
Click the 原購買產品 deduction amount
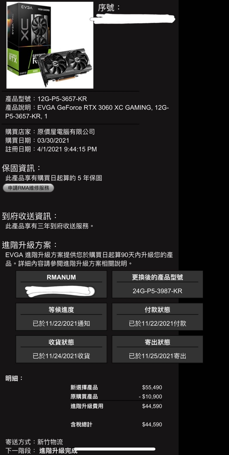click(150, 397)
